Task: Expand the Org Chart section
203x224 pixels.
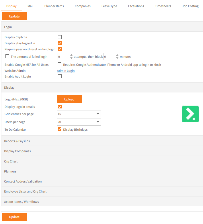Action: point(11,161)
